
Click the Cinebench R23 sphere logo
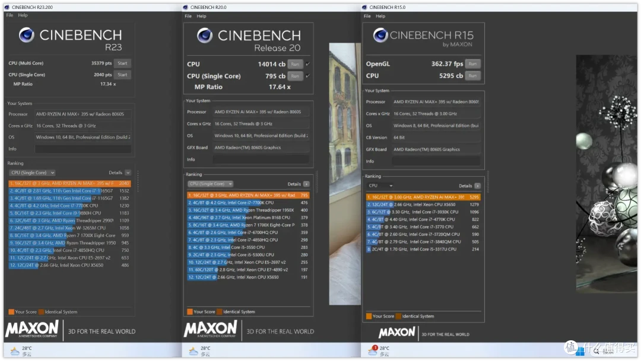point(27,35)
